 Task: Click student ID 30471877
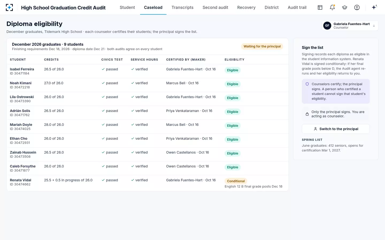(20, 170)
